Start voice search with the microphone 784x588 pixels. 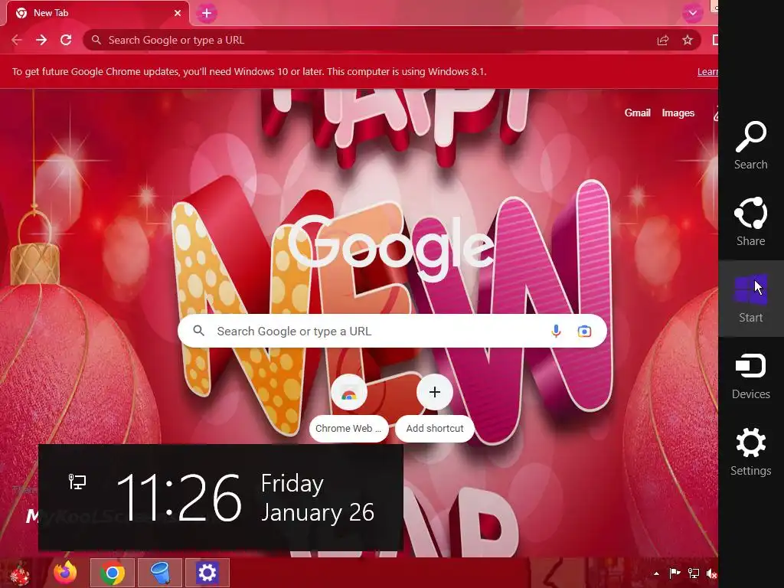[556, 331]
